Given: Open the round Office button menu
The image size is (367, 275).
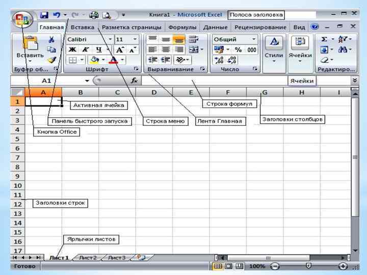Looking at the screenshot, I should coord(23,20).
